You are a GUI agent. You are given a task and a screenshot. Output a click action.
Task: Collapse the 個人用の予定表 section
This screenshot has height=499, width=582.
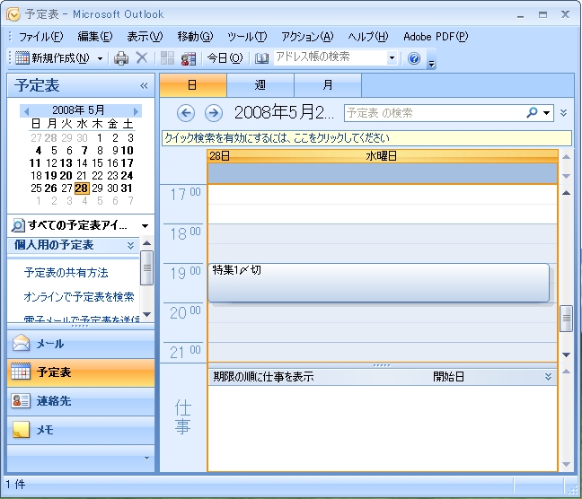(130, 245)
